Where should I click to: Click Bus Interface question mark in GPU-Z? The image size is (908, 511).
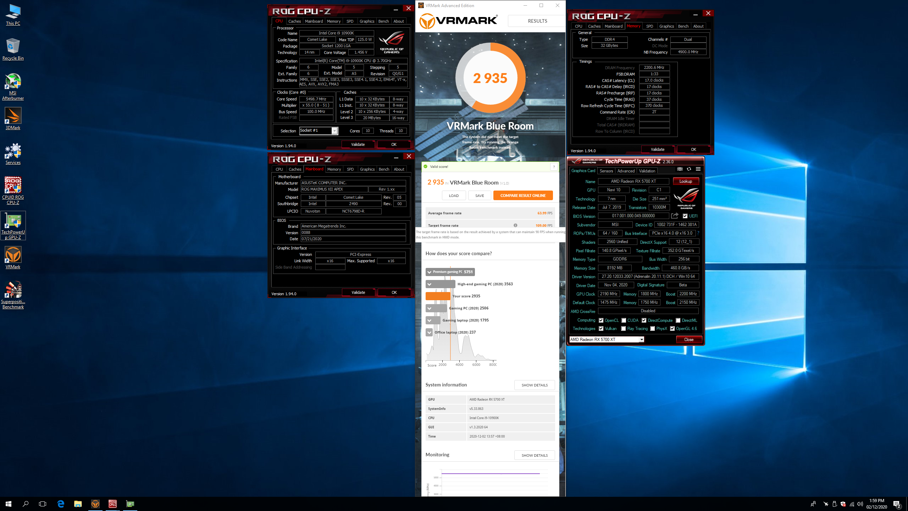pyautogui.click(x=698, y=233)
